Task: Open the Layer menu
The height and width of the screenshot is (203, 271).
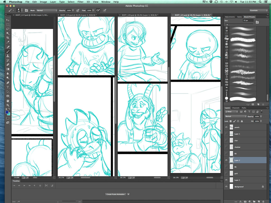Action: click(53, 2)
